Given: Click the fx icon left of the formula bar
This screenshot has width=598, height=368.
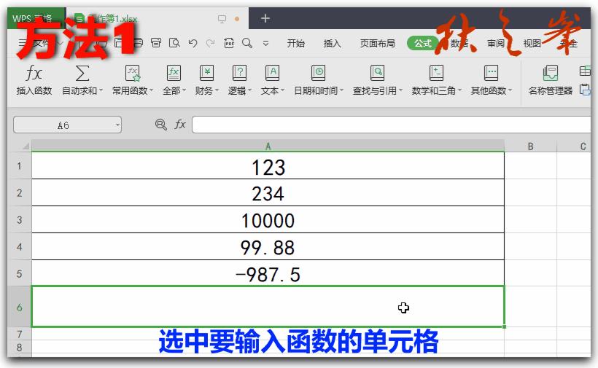Looking at the screenshot, I should click(180, 124).
